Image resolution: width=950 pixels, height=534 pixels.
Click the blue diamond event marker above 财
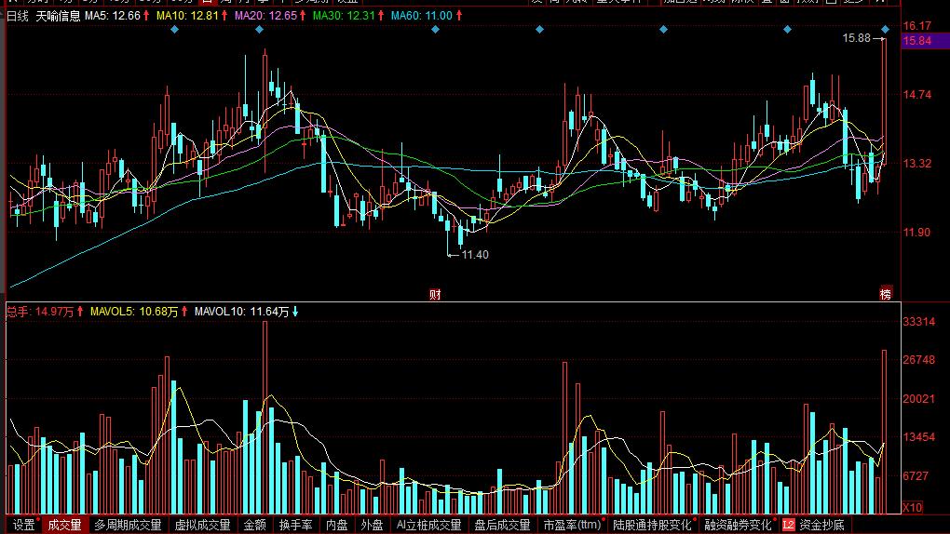pyautogui.click(x=435, y=29)
